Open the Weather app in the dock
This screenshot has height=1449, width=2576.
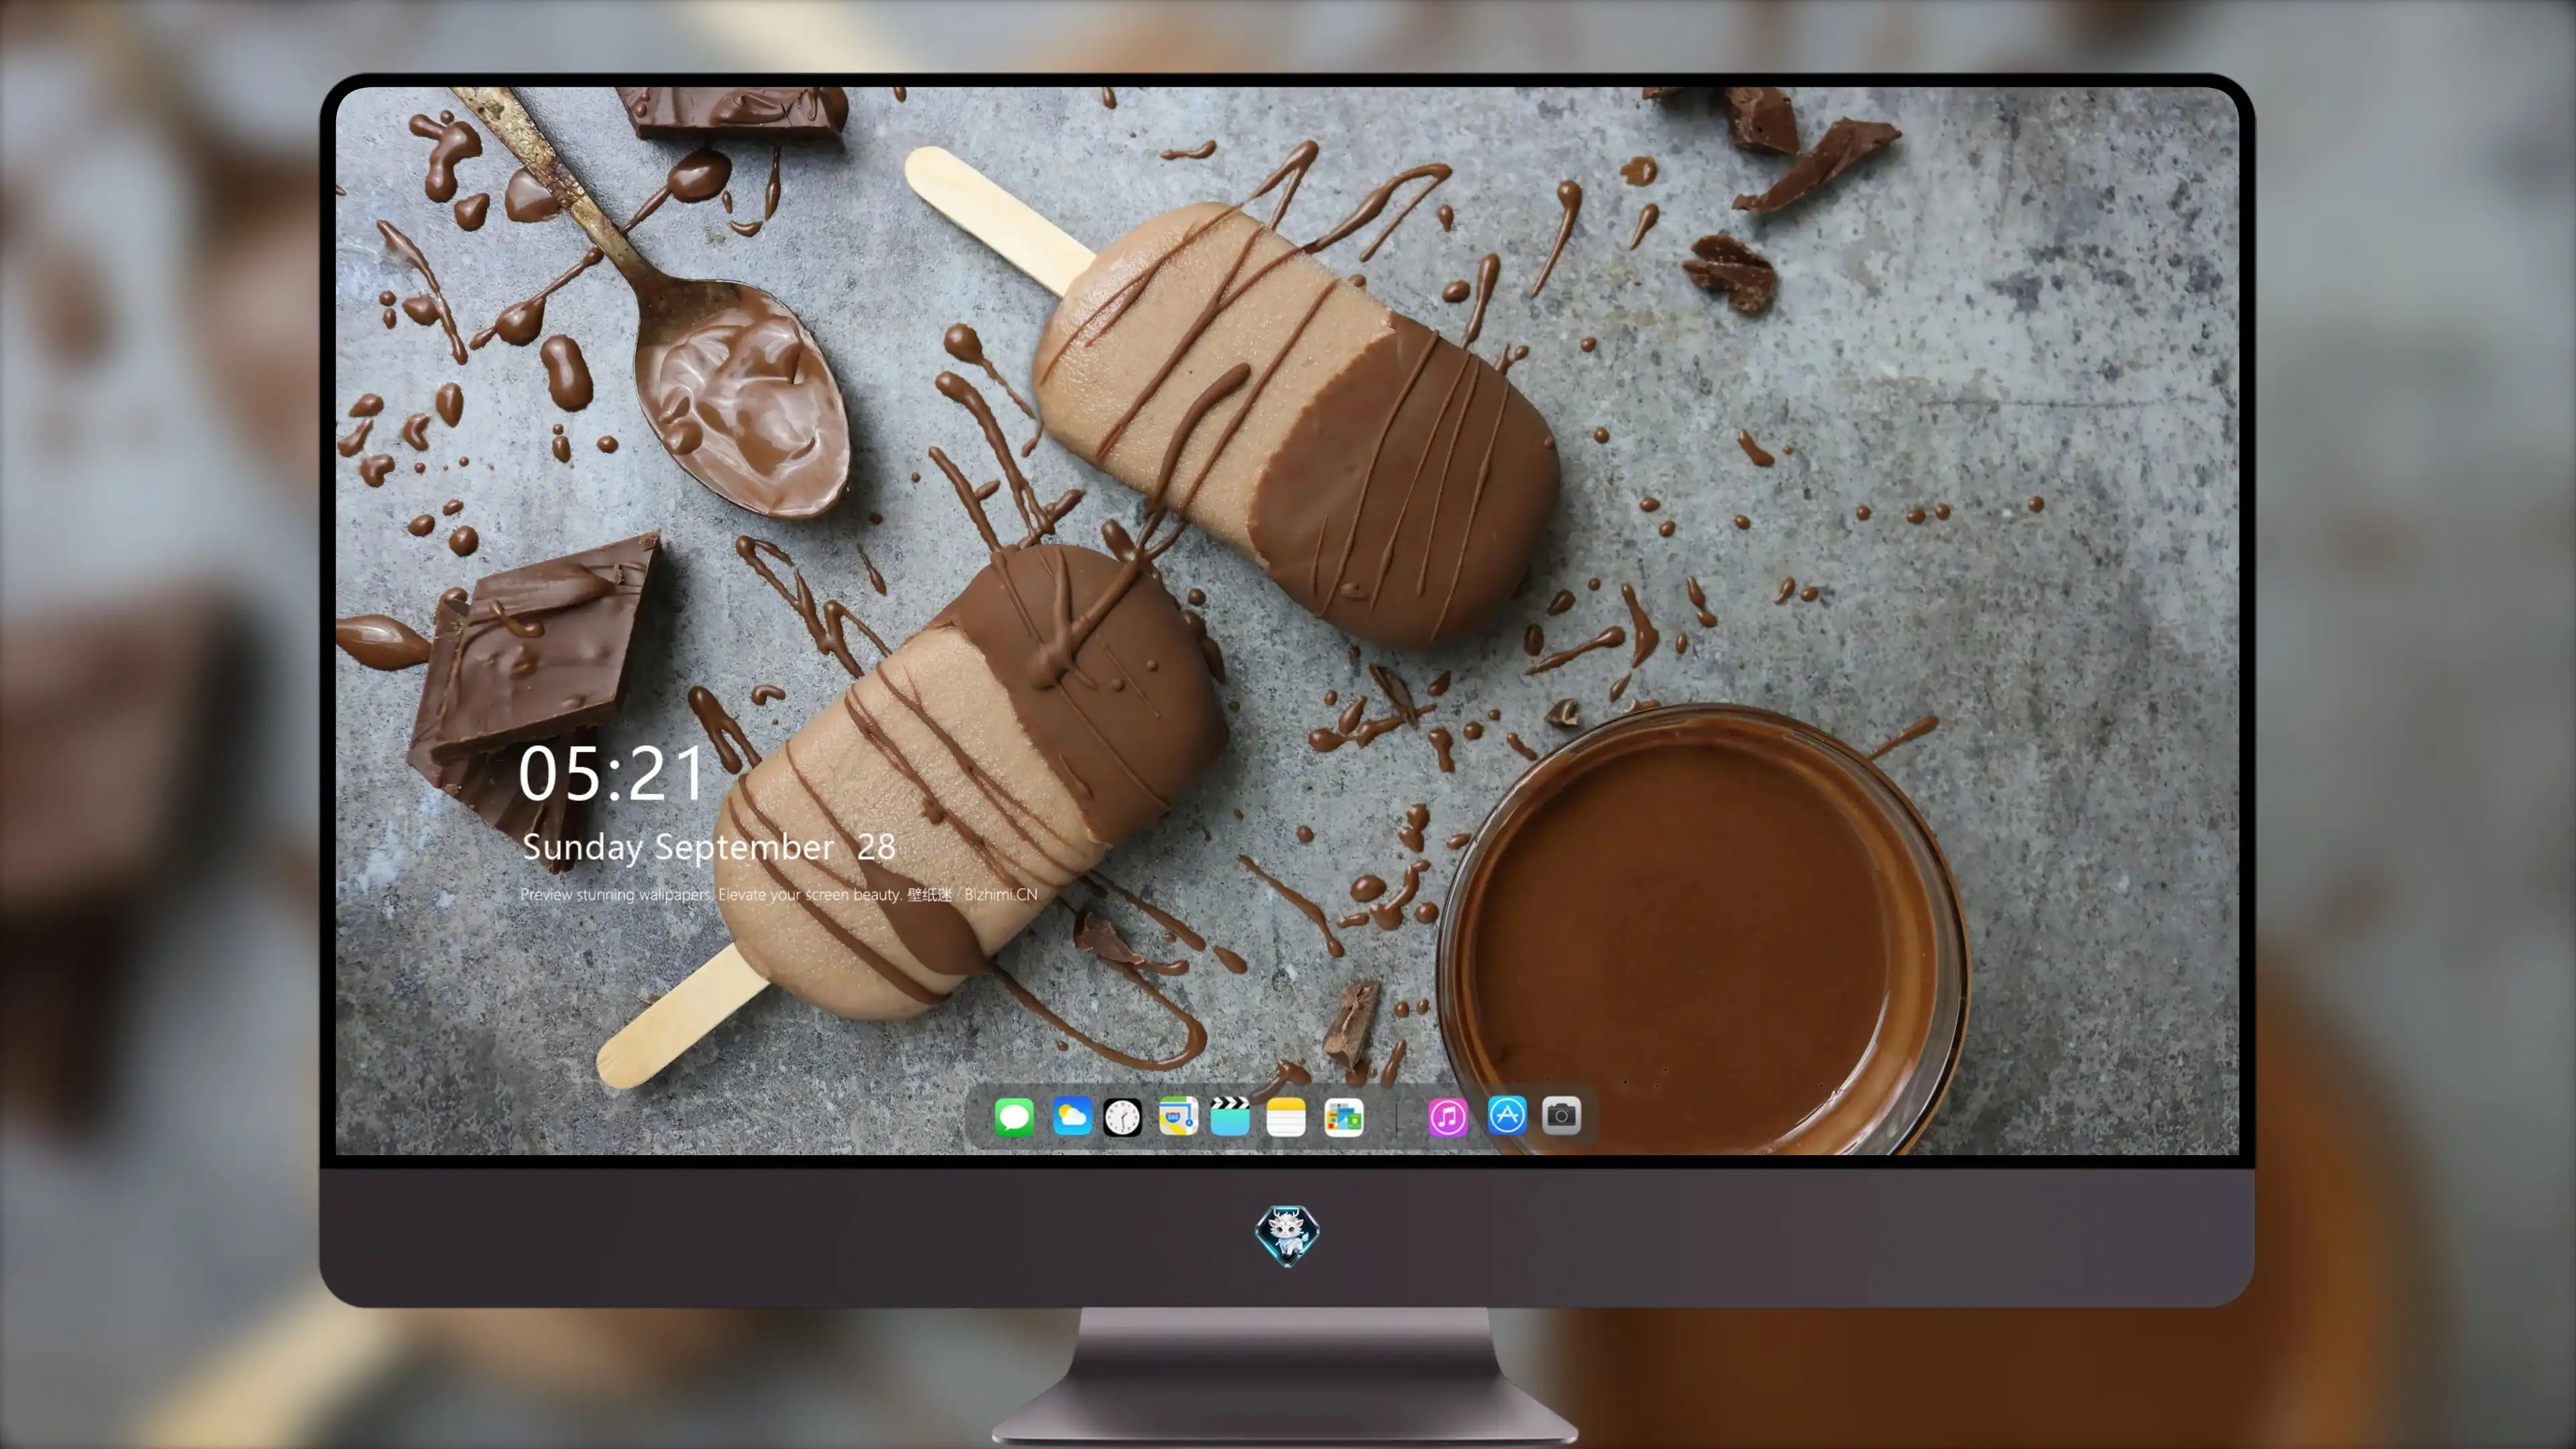point(1072,1116)
